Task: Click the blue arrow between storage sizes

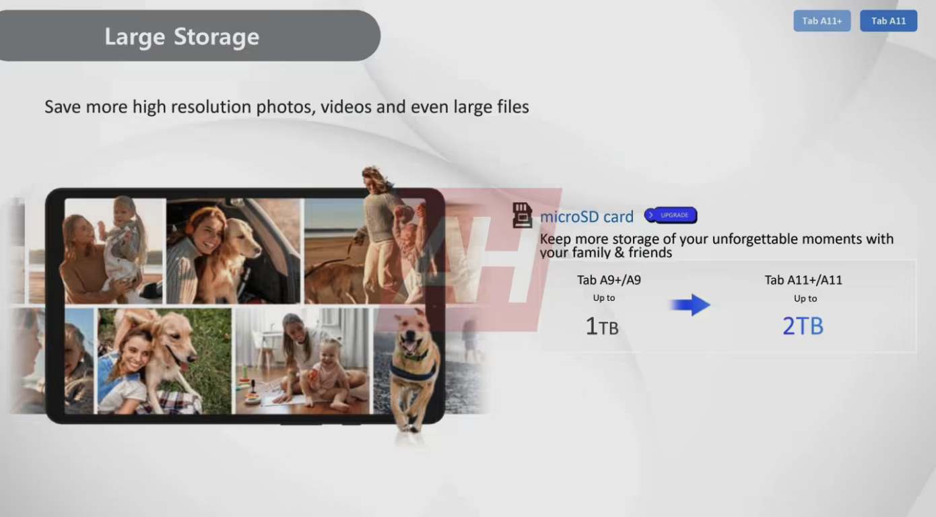Action: click(x=690, y=305)
